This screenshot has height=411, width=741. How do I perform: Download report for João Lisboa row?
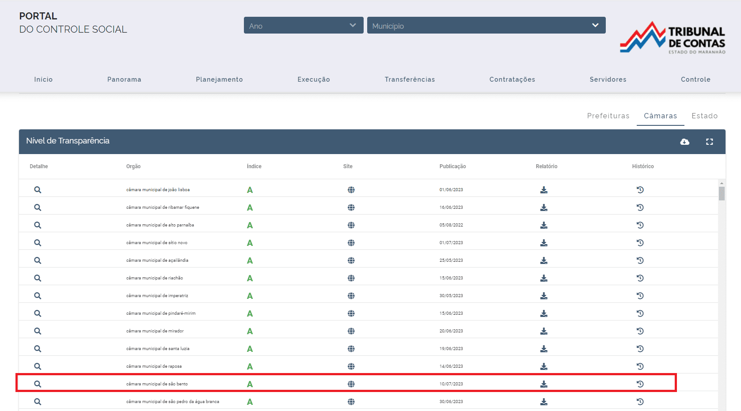(544, 190)
